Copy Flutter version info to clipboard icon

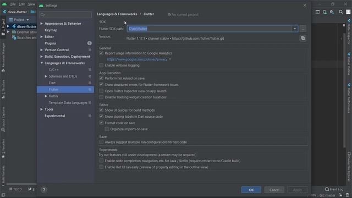pyautogui.click(x=303, y=38)
